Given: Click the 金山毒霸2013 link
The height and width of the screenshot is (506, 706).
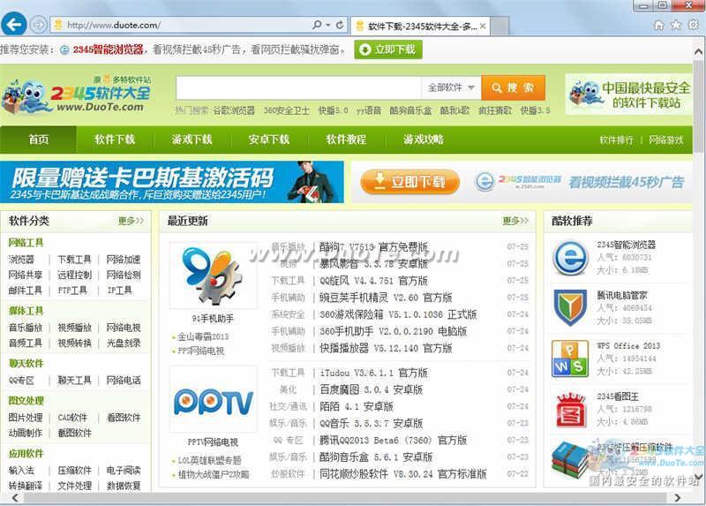Looking at the screenshot, I should [203, 336].
